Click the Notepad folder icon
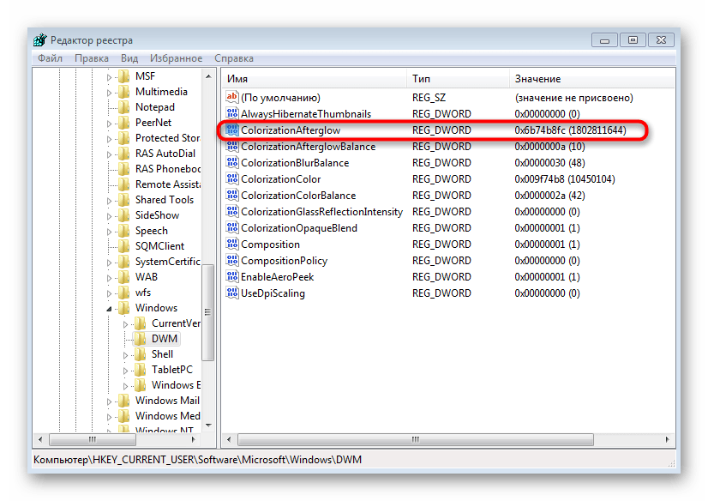 pyautogui.click(x=123, y=107)
